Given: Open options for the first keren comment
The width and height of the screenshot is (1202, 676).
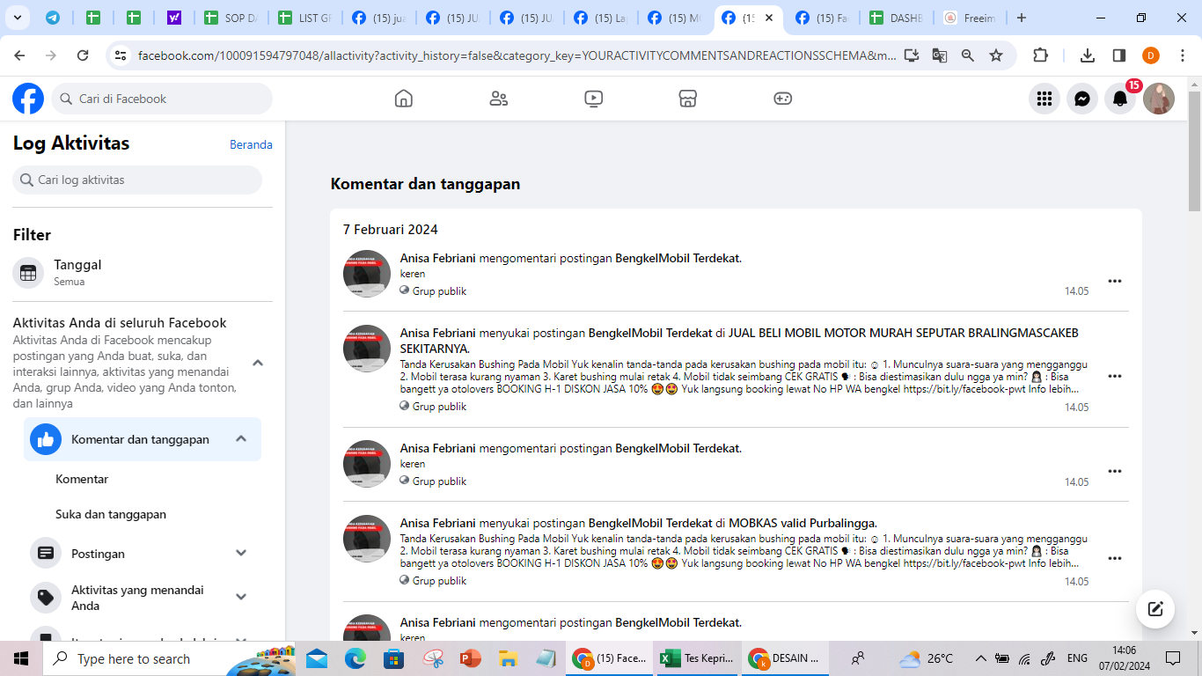Looking at the screenshot, I should coord(1115,281).
